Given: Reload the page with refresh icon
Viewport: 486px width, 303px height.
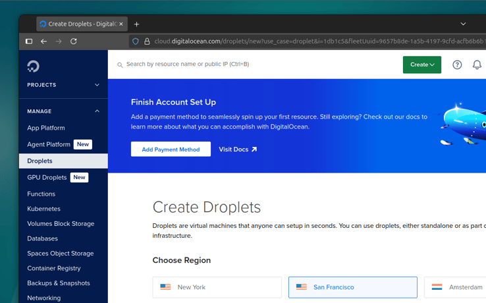Looking at the screenshot, I should (74, 41).
